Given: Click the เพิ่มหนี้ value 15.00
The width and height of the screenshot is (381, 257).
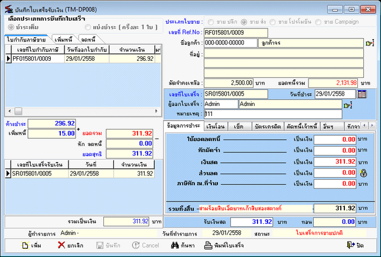Looking at the screenshot, I should [x=52, y=134].
